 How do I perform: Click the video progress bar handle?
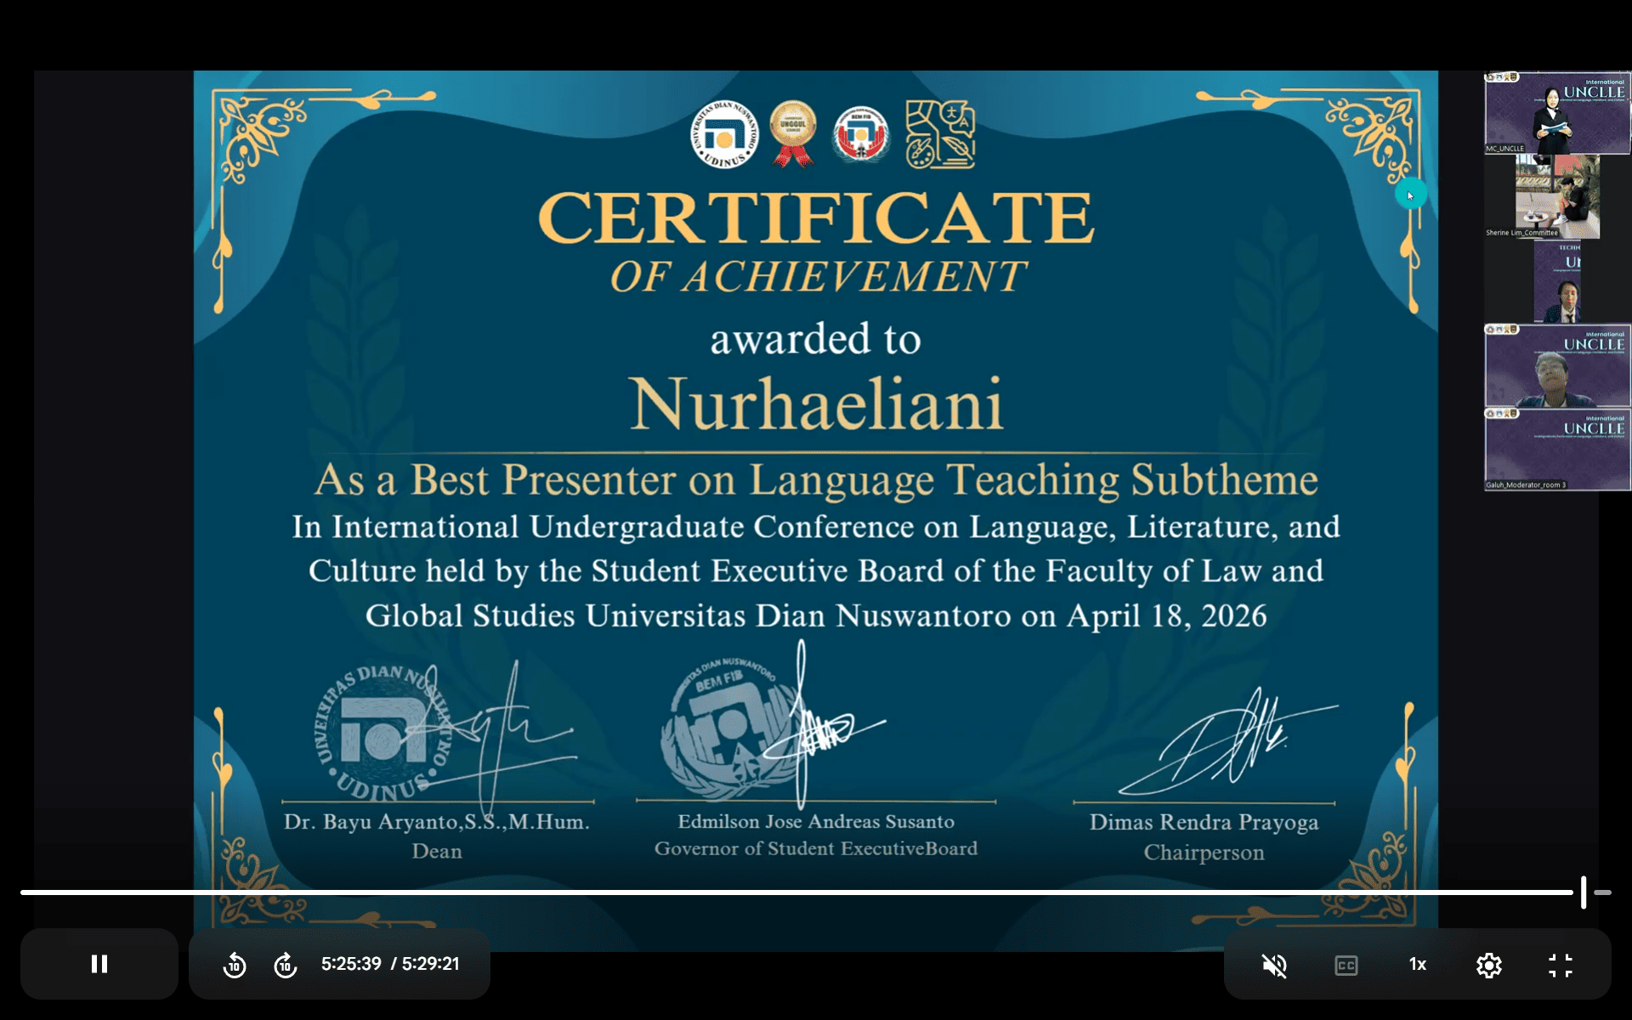pyautogui.click(x=1584, y=892)
